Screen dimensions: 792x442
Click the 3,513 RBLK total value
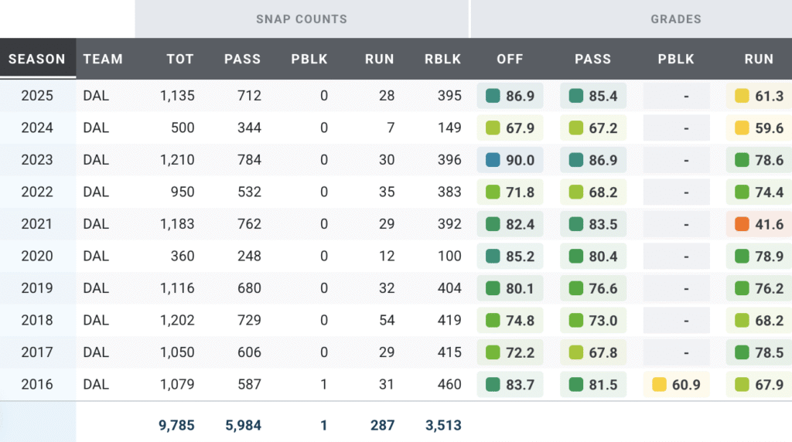point(443,425)
